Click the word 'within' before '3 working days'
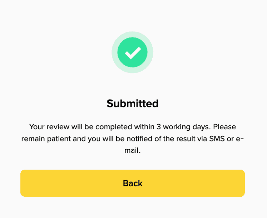This screenshot has width=268, height=218. [144, 127]
